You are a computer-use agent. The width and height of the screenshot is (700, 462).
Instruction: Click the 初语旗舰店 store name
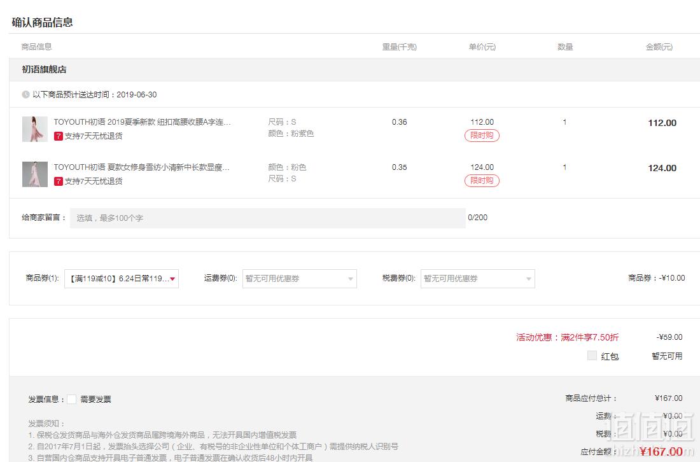click(x=44, y=69)
